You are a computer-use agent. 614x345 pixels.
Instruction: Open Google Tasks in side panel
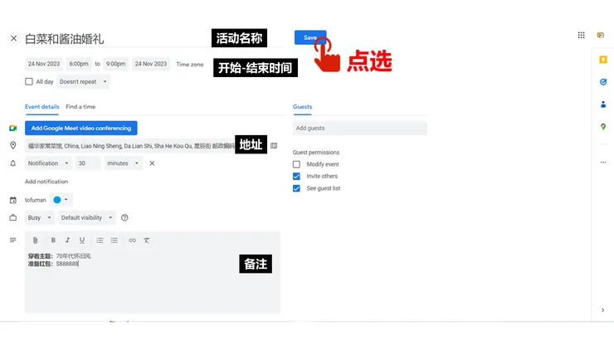click(x=603, y=82)
